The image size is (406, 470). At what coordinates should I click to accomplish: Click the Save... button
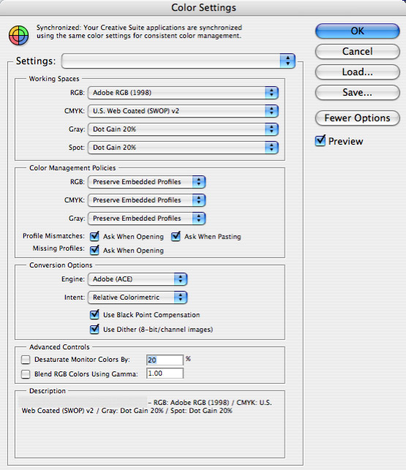(358, 92)
